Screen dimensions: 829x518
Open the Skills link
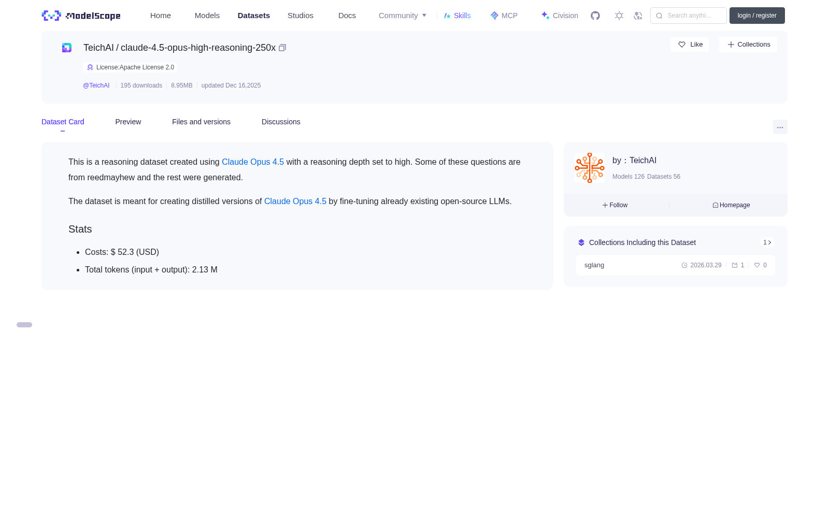458,16
